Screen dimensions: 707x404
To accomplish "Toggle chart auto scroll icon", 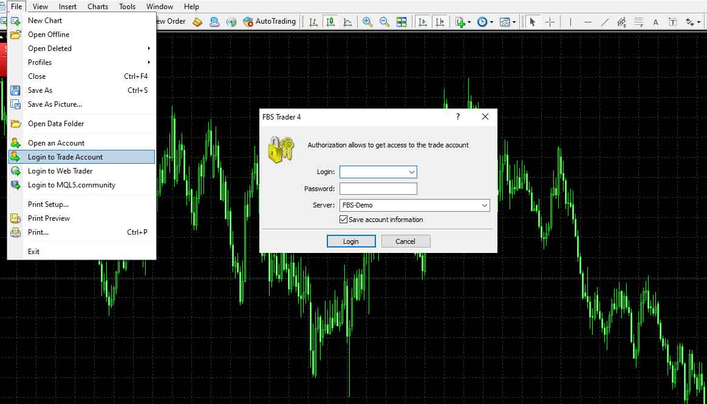I will pyautogui.click(x=423, y=22).
